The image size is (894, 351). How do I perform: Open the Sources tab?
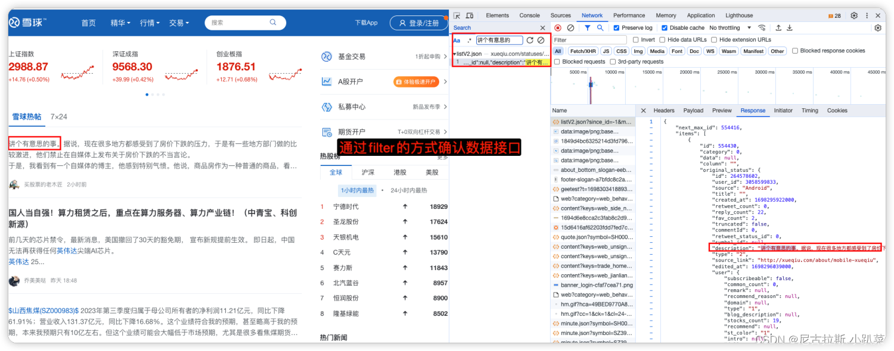click(x=560, y=15)
